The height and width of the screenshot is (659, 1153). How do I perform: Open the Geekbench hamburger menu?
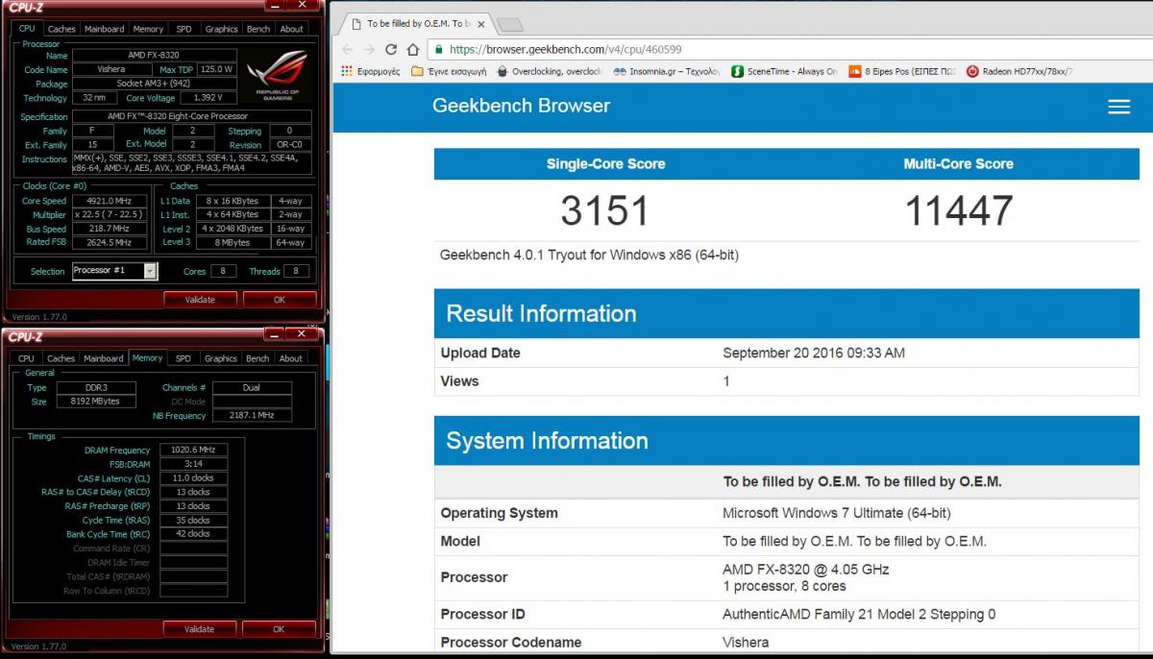coord(1118,107)
